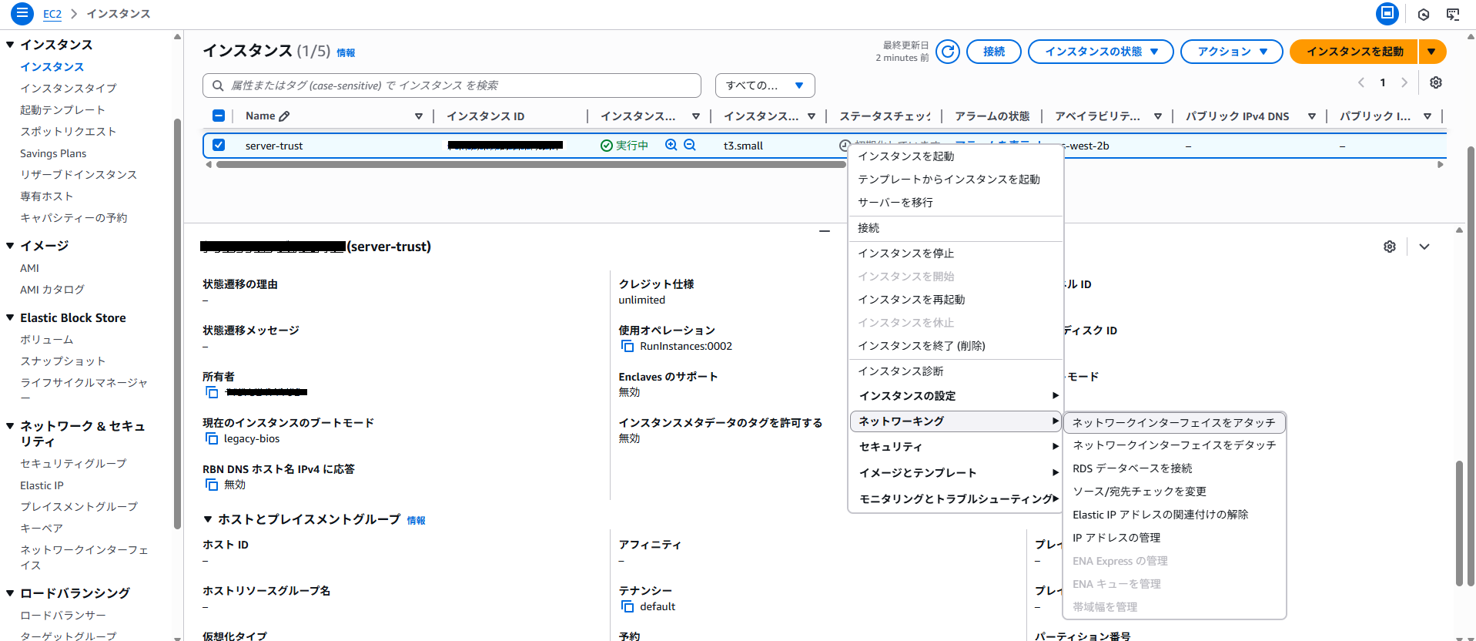
Task: Open the hamburger navigation menu
Action: pyautogui.click(x=22, y=13)
